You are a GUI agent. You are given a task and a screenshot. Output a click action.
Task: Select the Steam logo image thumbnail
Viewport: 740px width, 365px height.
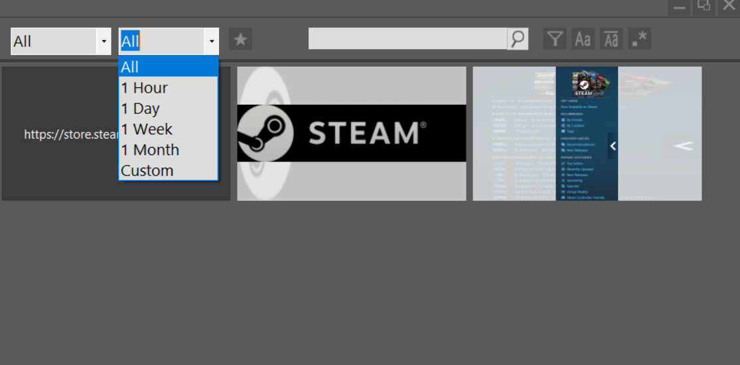point(351,133)
